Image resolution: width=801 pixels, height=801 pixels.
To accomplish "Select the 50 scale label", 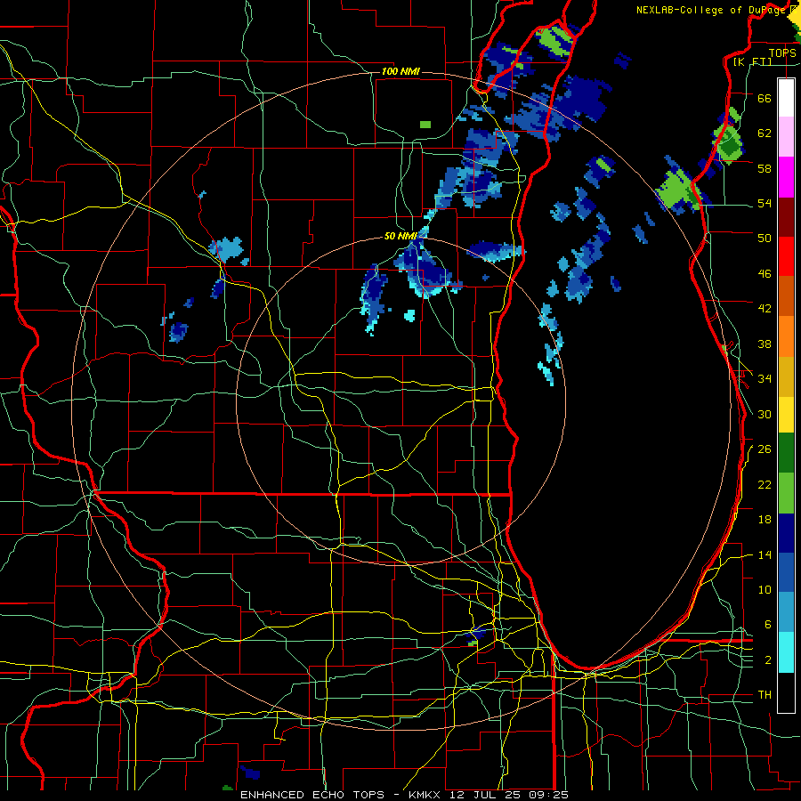I will pos(765,238).
